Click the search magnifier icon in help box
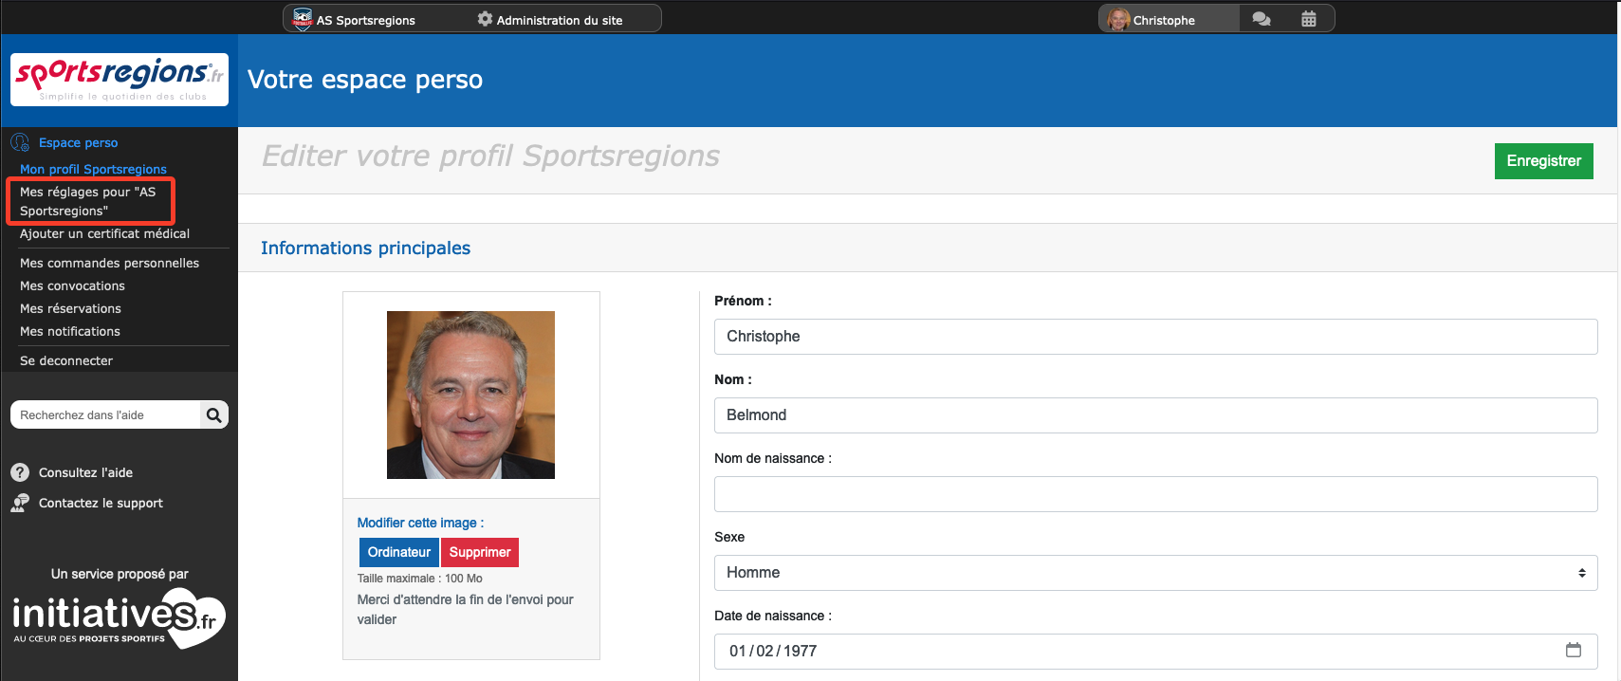This screenshot has width=1621, height=681. [x=213, y=414]
